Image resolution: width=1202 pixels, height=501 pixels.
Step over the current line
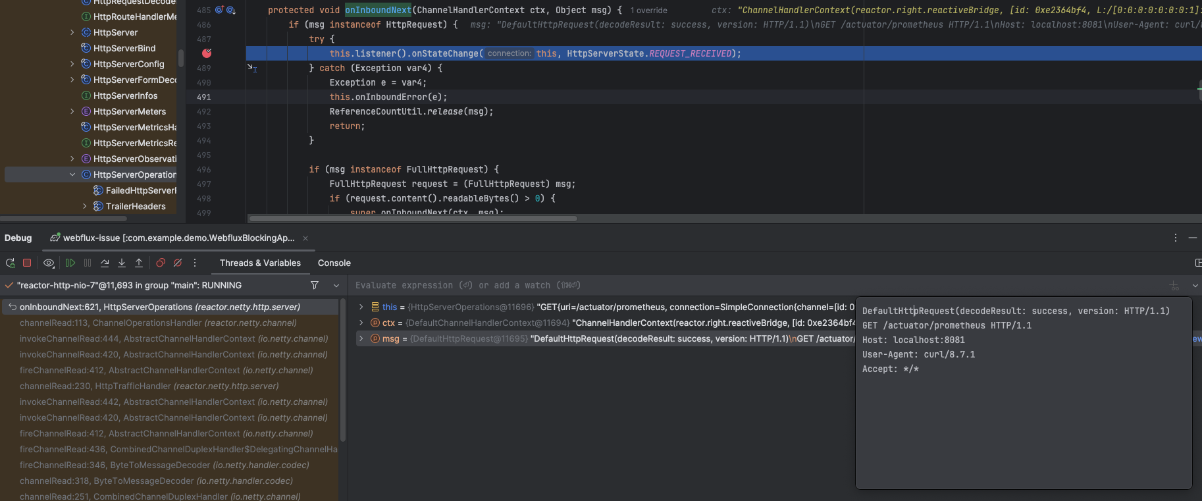pos(105,263)
